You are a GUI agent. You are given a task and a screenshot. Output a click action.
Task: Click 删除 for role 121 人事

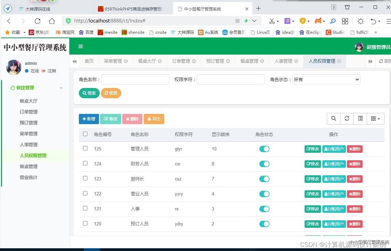click(354, 209)
